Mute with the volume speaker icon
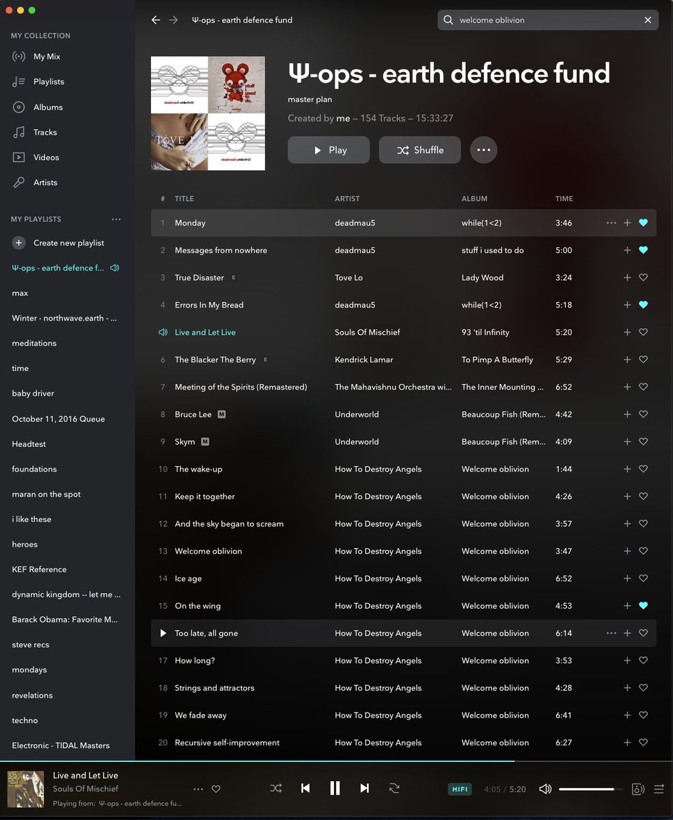Viewport: 673px width, 820px height. [x=545, y=789]
